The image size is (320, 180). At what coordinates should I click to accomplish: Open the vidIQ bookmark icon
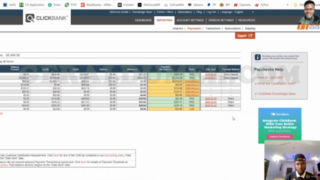[x=5, y=4]
